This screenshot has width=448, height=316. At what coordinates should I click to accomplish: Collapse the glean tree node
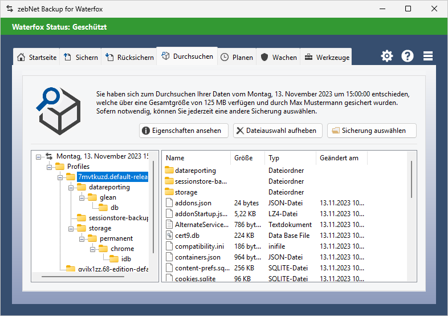[x=82, y=198]
